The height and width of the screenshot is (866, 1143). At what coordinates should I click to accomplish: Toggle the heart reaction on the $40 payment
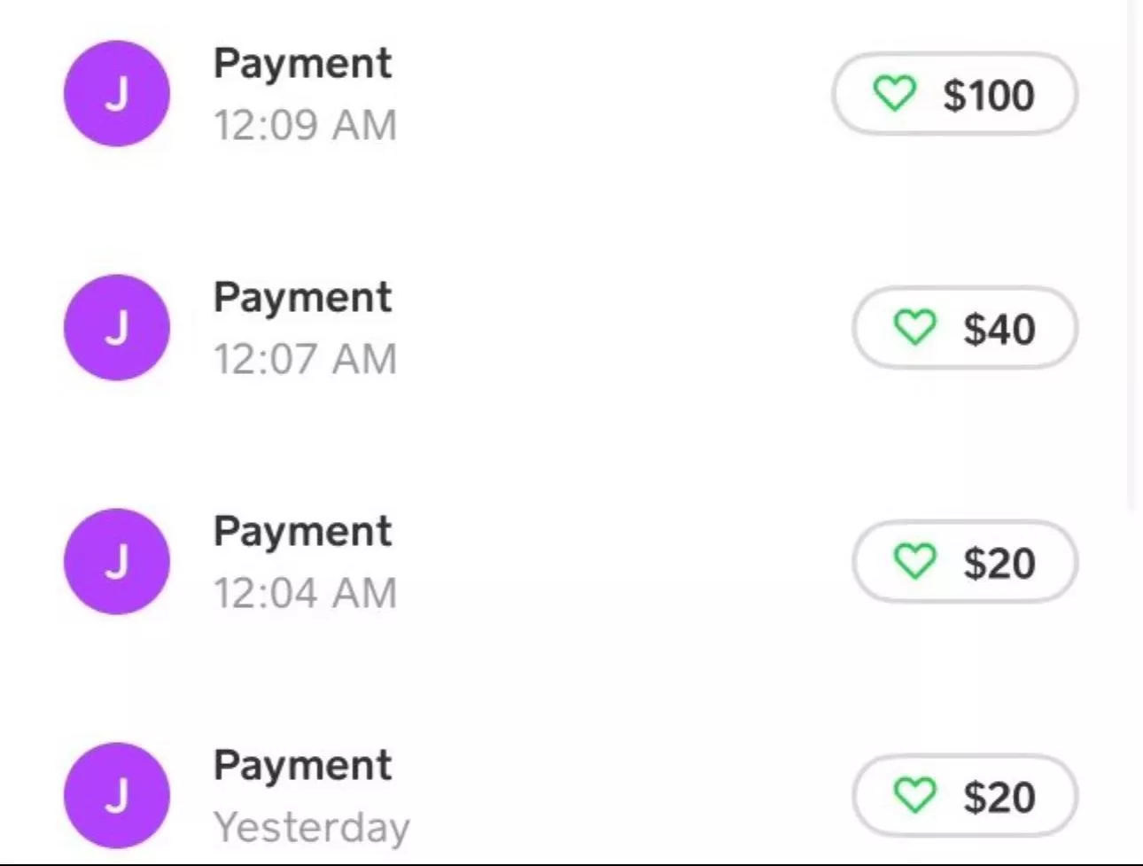pyautogui.click(x=916, y=327)
